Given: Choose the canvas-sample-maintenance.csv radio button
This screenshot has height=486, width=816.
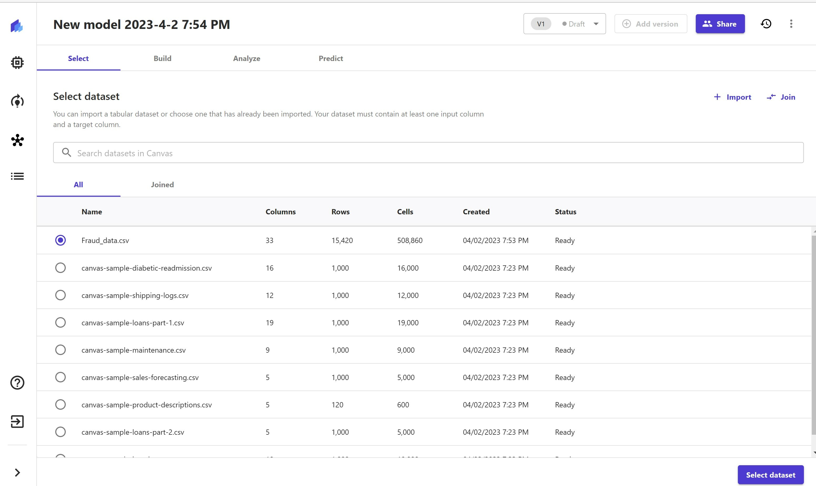Looking at the screenshot, I should coord(60,350).
